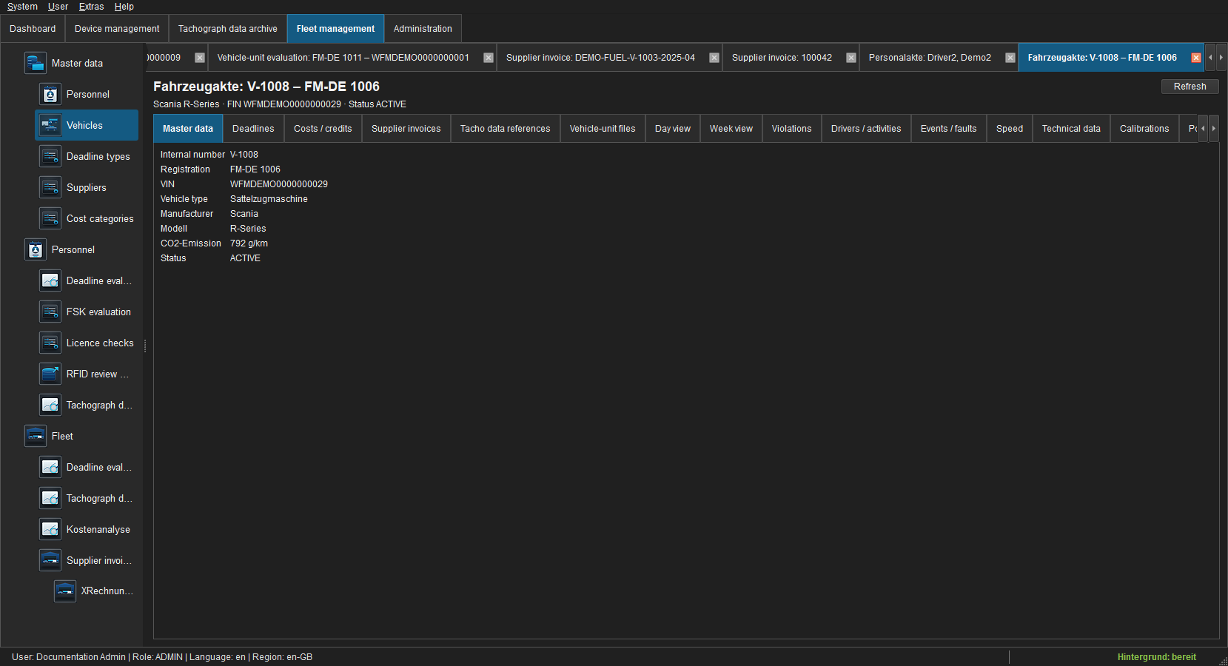Click the Refresh button
Screen dimensions: 1228x666
click(x=1190, y=87)
